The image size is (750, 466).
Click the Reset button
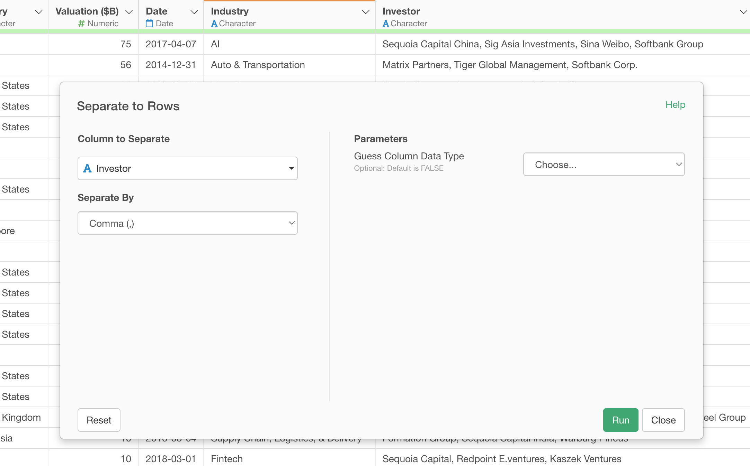99,420
